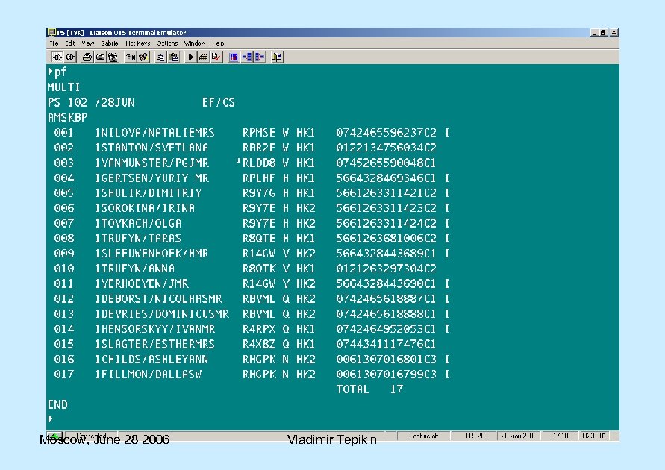
Task: Click passenger name FILLMON/DALLASW
Action: (x=152, y=375)
